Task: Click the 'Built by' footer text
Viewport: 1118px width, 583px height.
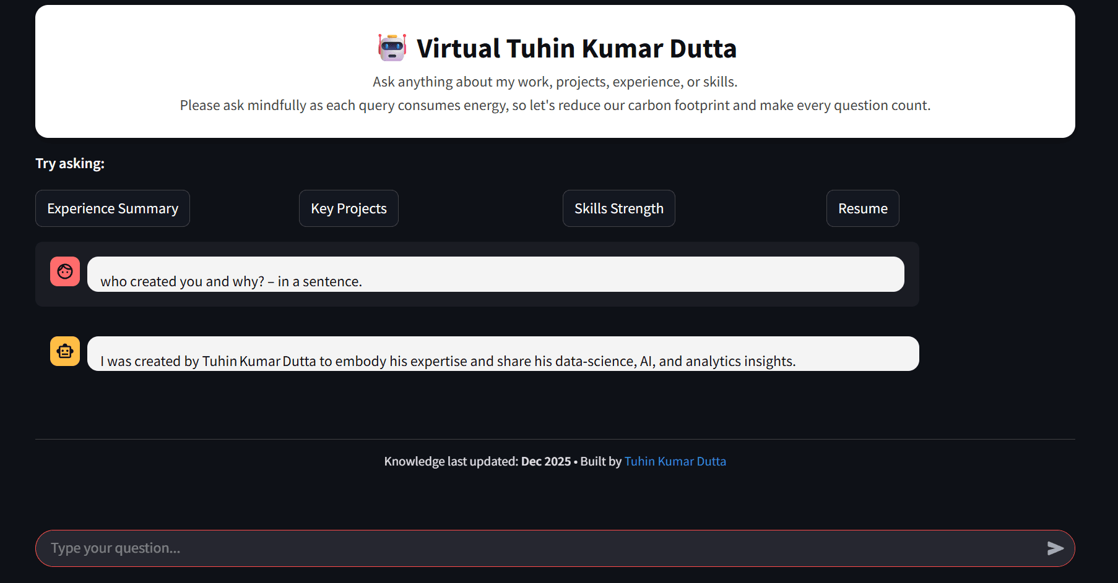Action: (600, 461)
